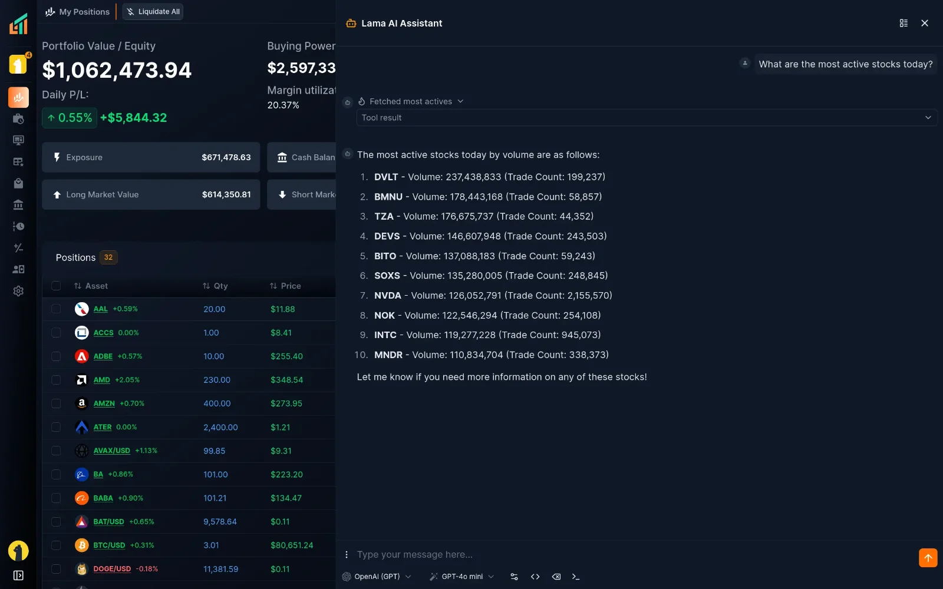The image size is (943, 589).
Task: Open the AVAX/USD ticker link
Action: pos(112,451)
